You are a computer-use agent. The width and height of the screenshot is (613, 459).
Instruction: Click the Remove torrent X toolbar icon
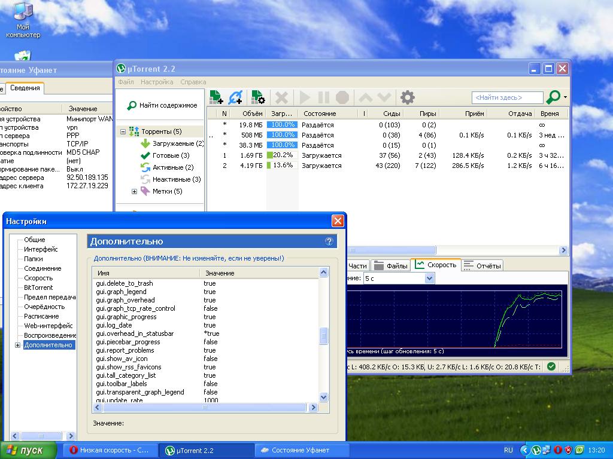[x=281, y=97]
